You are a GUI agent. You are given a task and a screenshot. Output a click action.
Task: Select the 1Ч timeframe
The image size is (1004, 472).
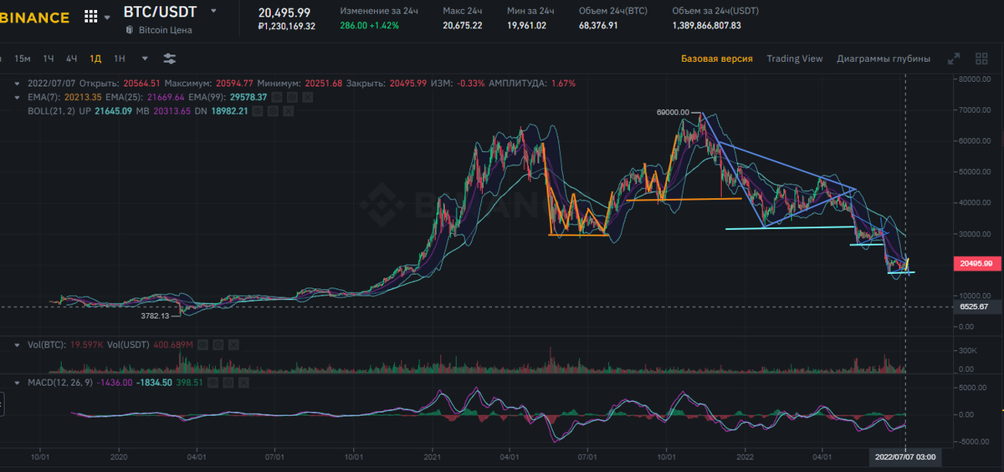coord(49,58)
